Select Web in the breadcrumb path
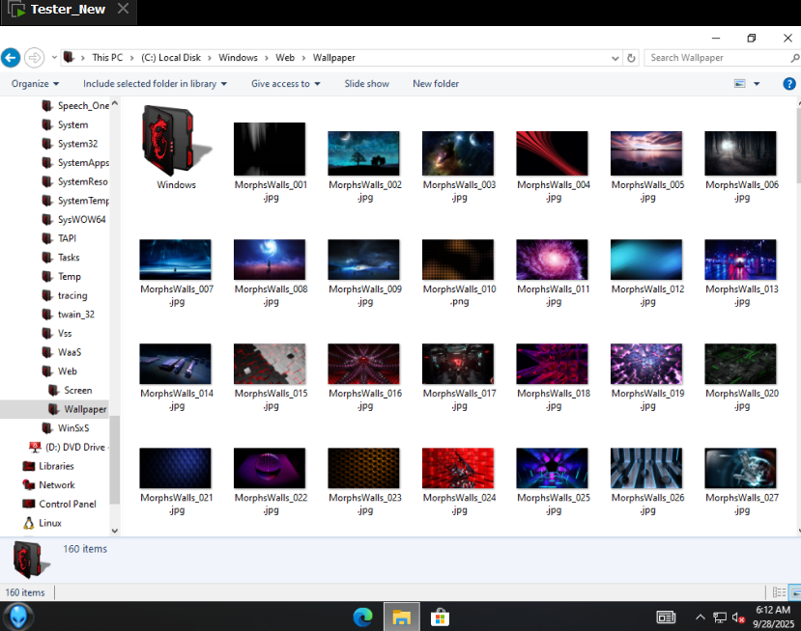The width and height of the screenshot is (801, 631). 285,58
